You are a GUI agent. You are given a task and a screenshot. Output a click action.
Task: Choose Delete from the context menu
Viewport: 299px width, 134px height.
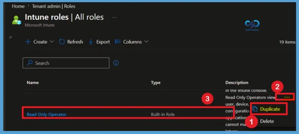click(267, 121)
